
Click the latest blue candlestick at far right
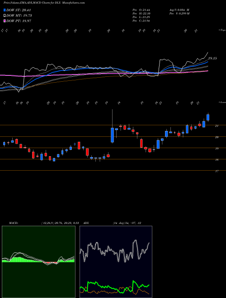208,117
